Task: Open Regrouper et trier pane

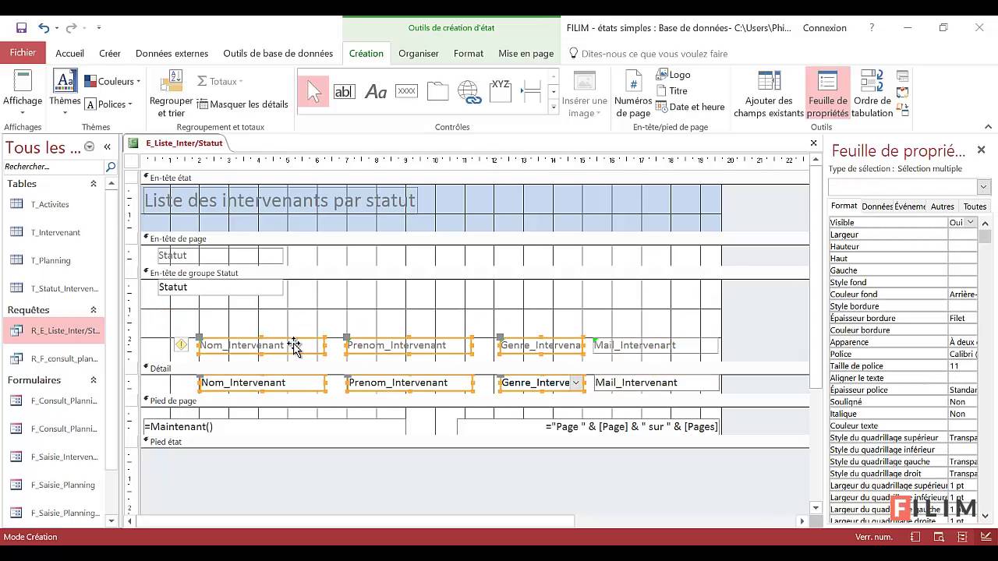Action: click(x=171, y=93)
